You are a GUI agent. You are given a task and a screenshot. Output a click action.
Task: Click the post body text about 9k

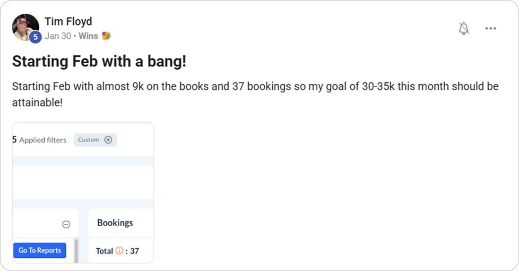coord(255,87)
